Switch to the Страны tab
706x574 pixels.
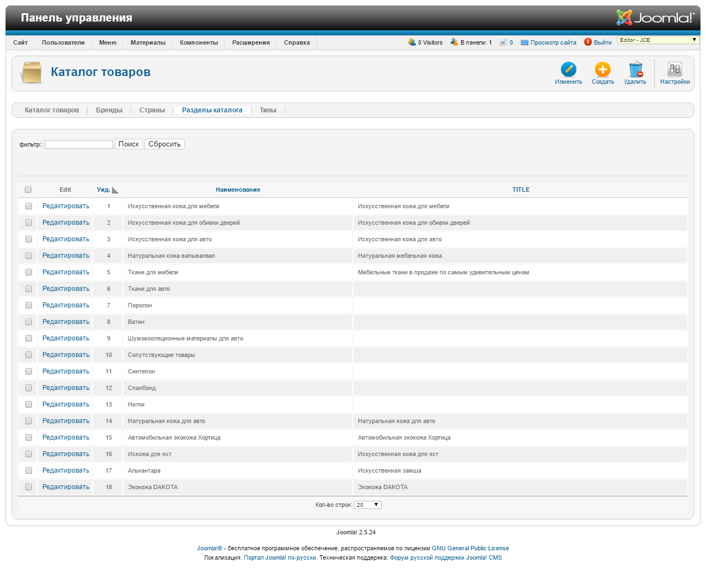pos(152,110)
